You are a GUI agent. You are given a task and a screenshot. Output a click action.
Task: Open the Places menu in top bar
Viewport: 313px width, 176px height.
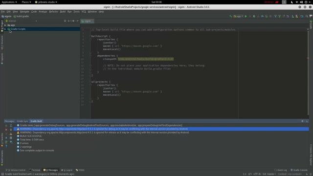(x=26, y=2)
